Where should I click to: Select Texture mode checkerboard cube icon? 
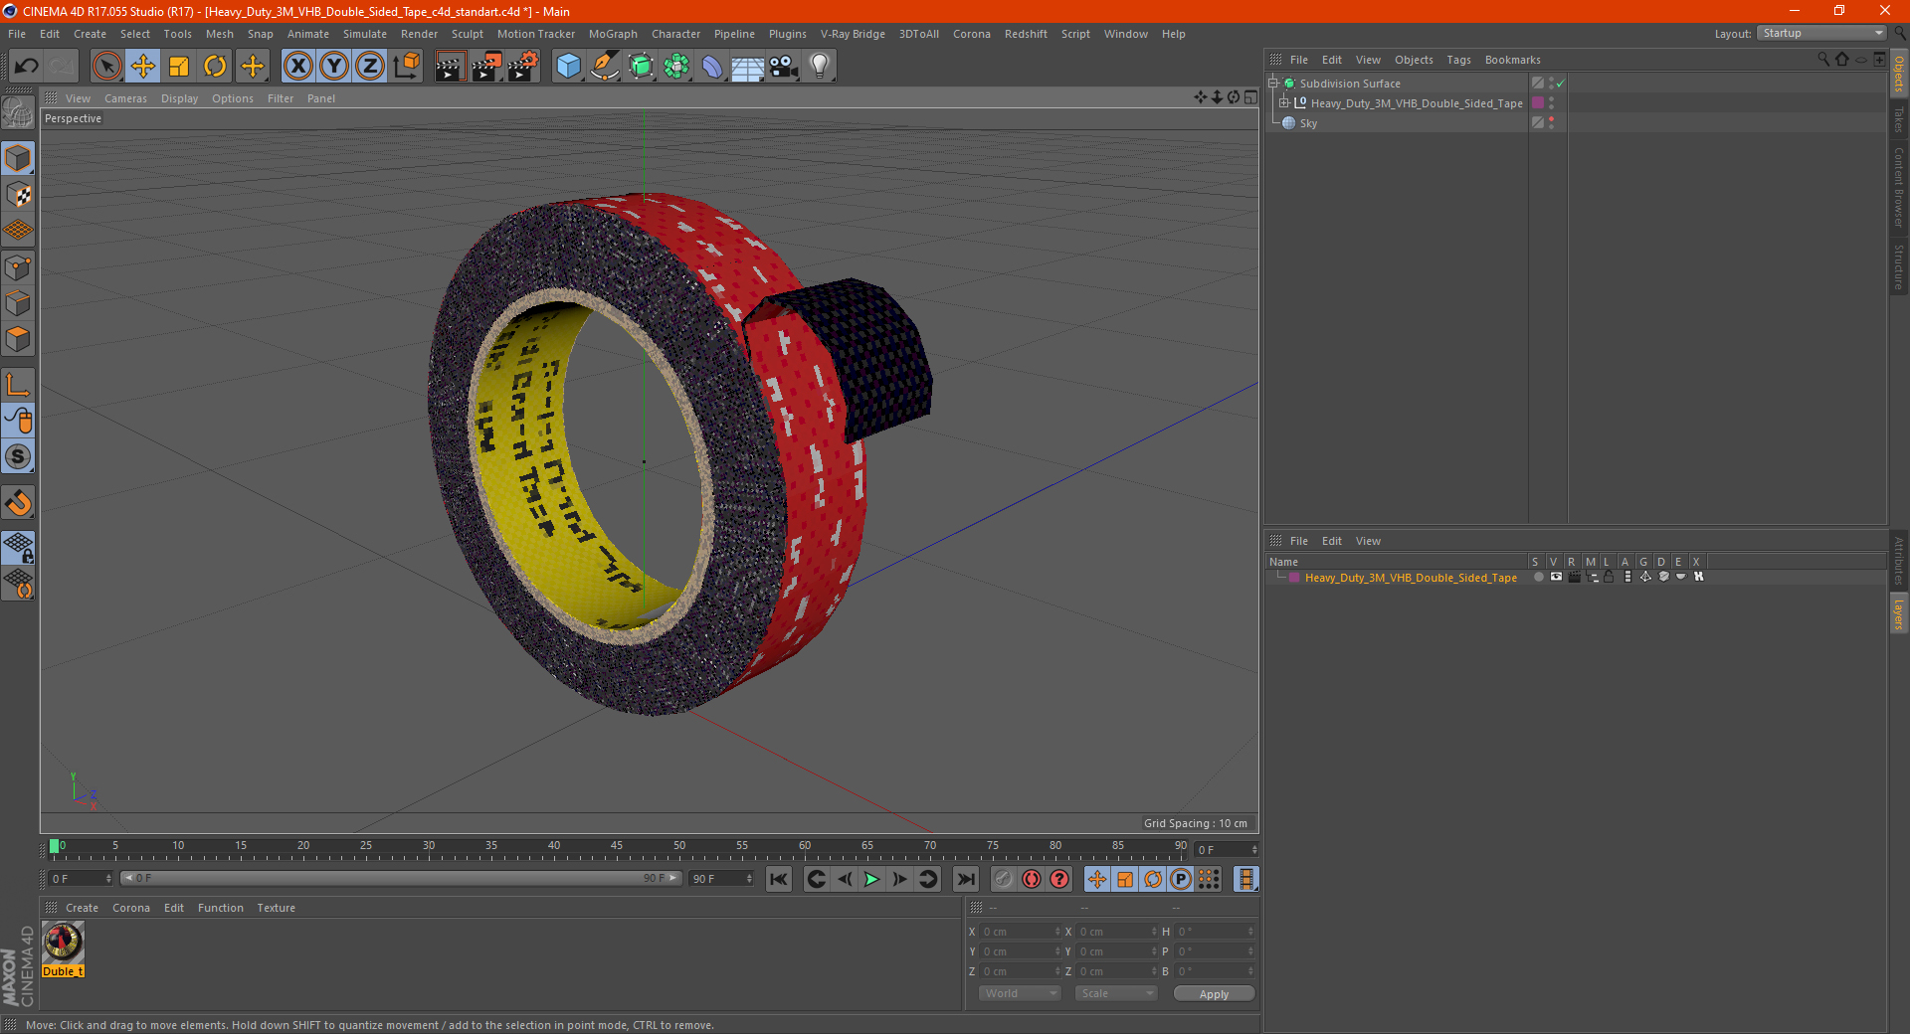[18, 195]
